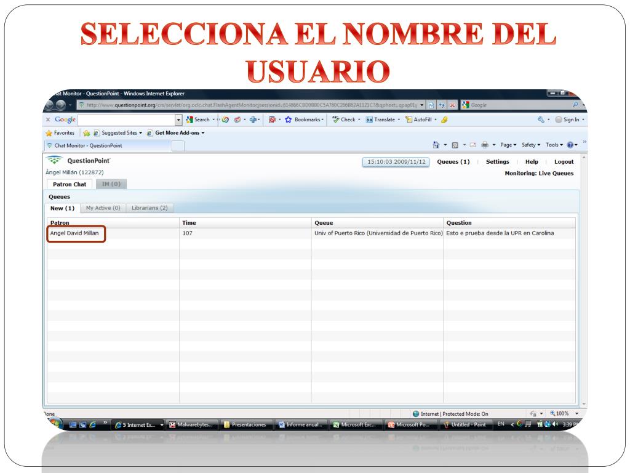Click queue cell Univ of Puerto Rico
Viewport: 630px width, 473px height.
point(378,233)
